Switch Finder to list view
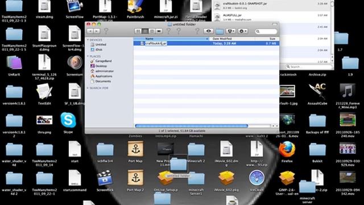Viewport: 364px width, 205px height. coord(145,31)
